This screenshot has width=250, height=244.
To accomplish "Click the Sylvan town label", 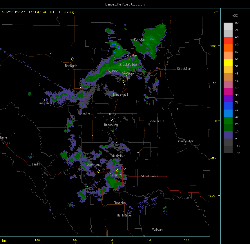I will click(113, 71).
